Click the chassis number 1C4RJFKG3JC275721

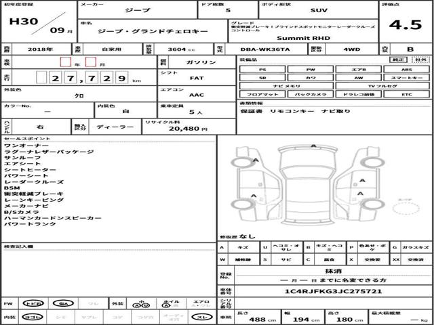[x=333, y=291]
